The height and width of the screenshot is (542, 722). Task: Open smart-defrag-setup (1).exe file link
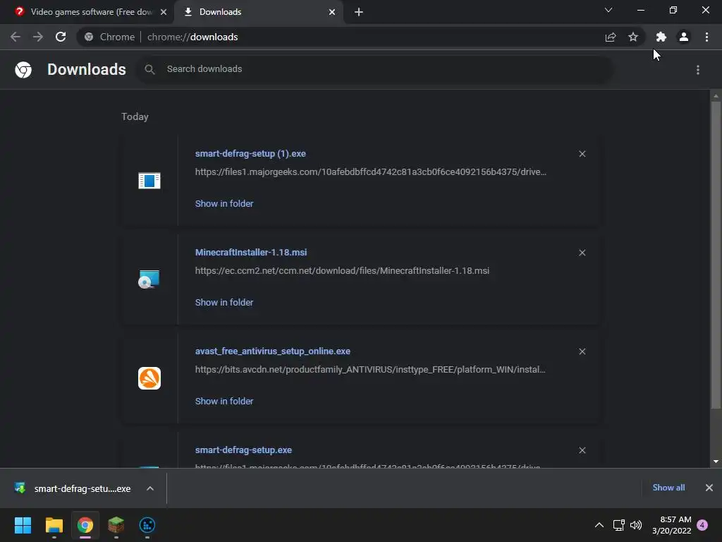pyautogui.click(x=250, y=153)
